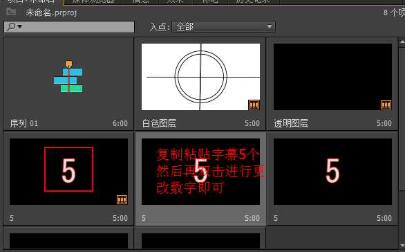The image size is (405, 252).
Task: Select the highlighted 5 title thumbnail
Action: coord(200,172)
